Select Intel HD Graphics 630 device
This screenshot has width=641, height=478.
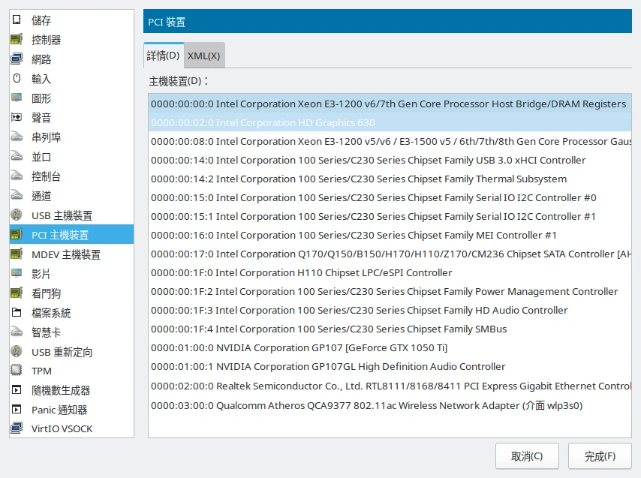click(x=263, y=123)
